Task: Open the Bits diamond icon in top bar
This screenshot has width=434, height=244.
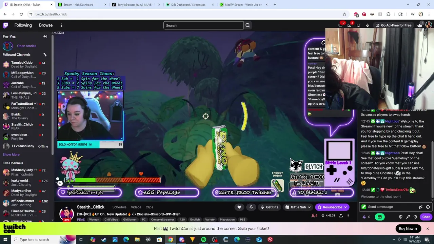Action: (368, 25)
